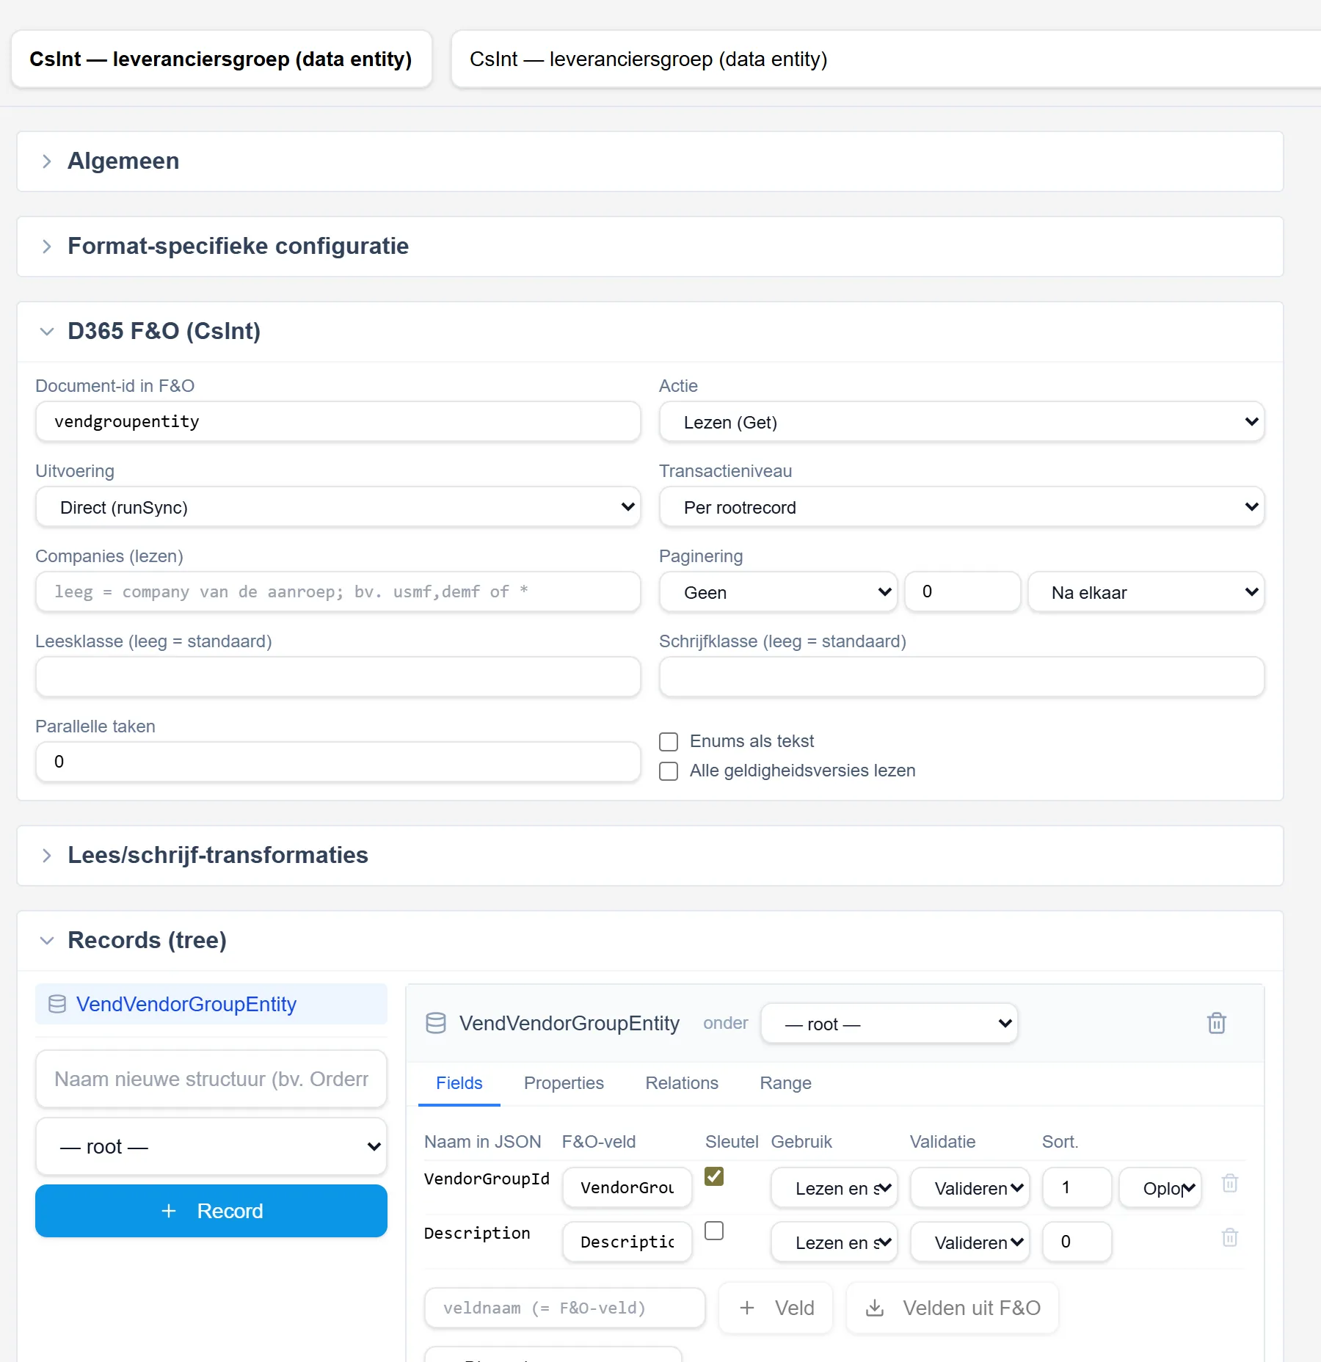Open Gebruik dropdown for VendorGroupId row
1321x1362 pixels.
point(834,1188)
